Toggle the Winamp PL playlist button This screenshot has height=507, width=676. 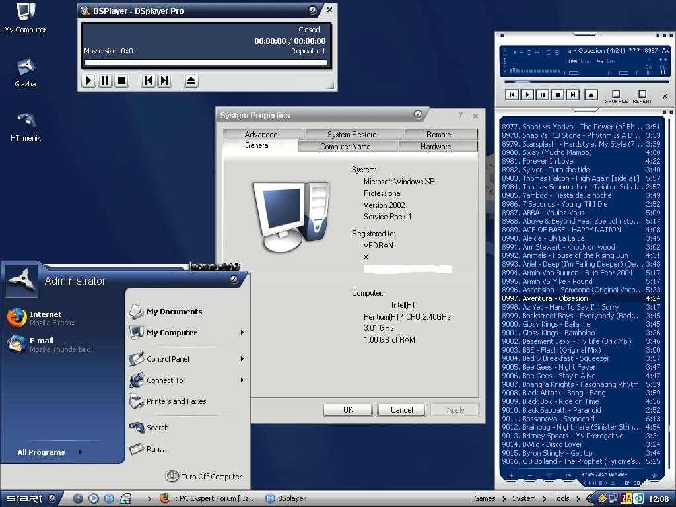(662, 67)
